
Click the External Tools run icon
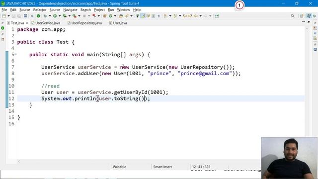pos(75,16)
